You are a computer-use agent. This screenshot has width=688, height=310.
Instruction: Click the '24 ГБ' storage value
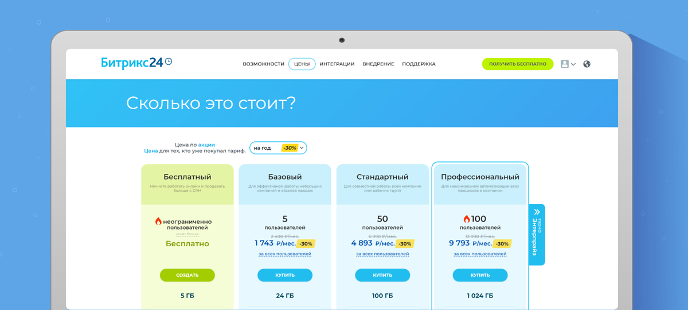(x=285, y=296)
